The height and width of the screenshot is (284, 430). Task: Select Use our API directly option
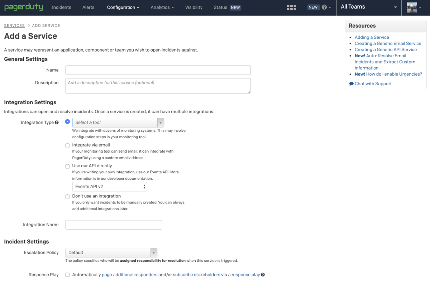(x=67, y=166)
